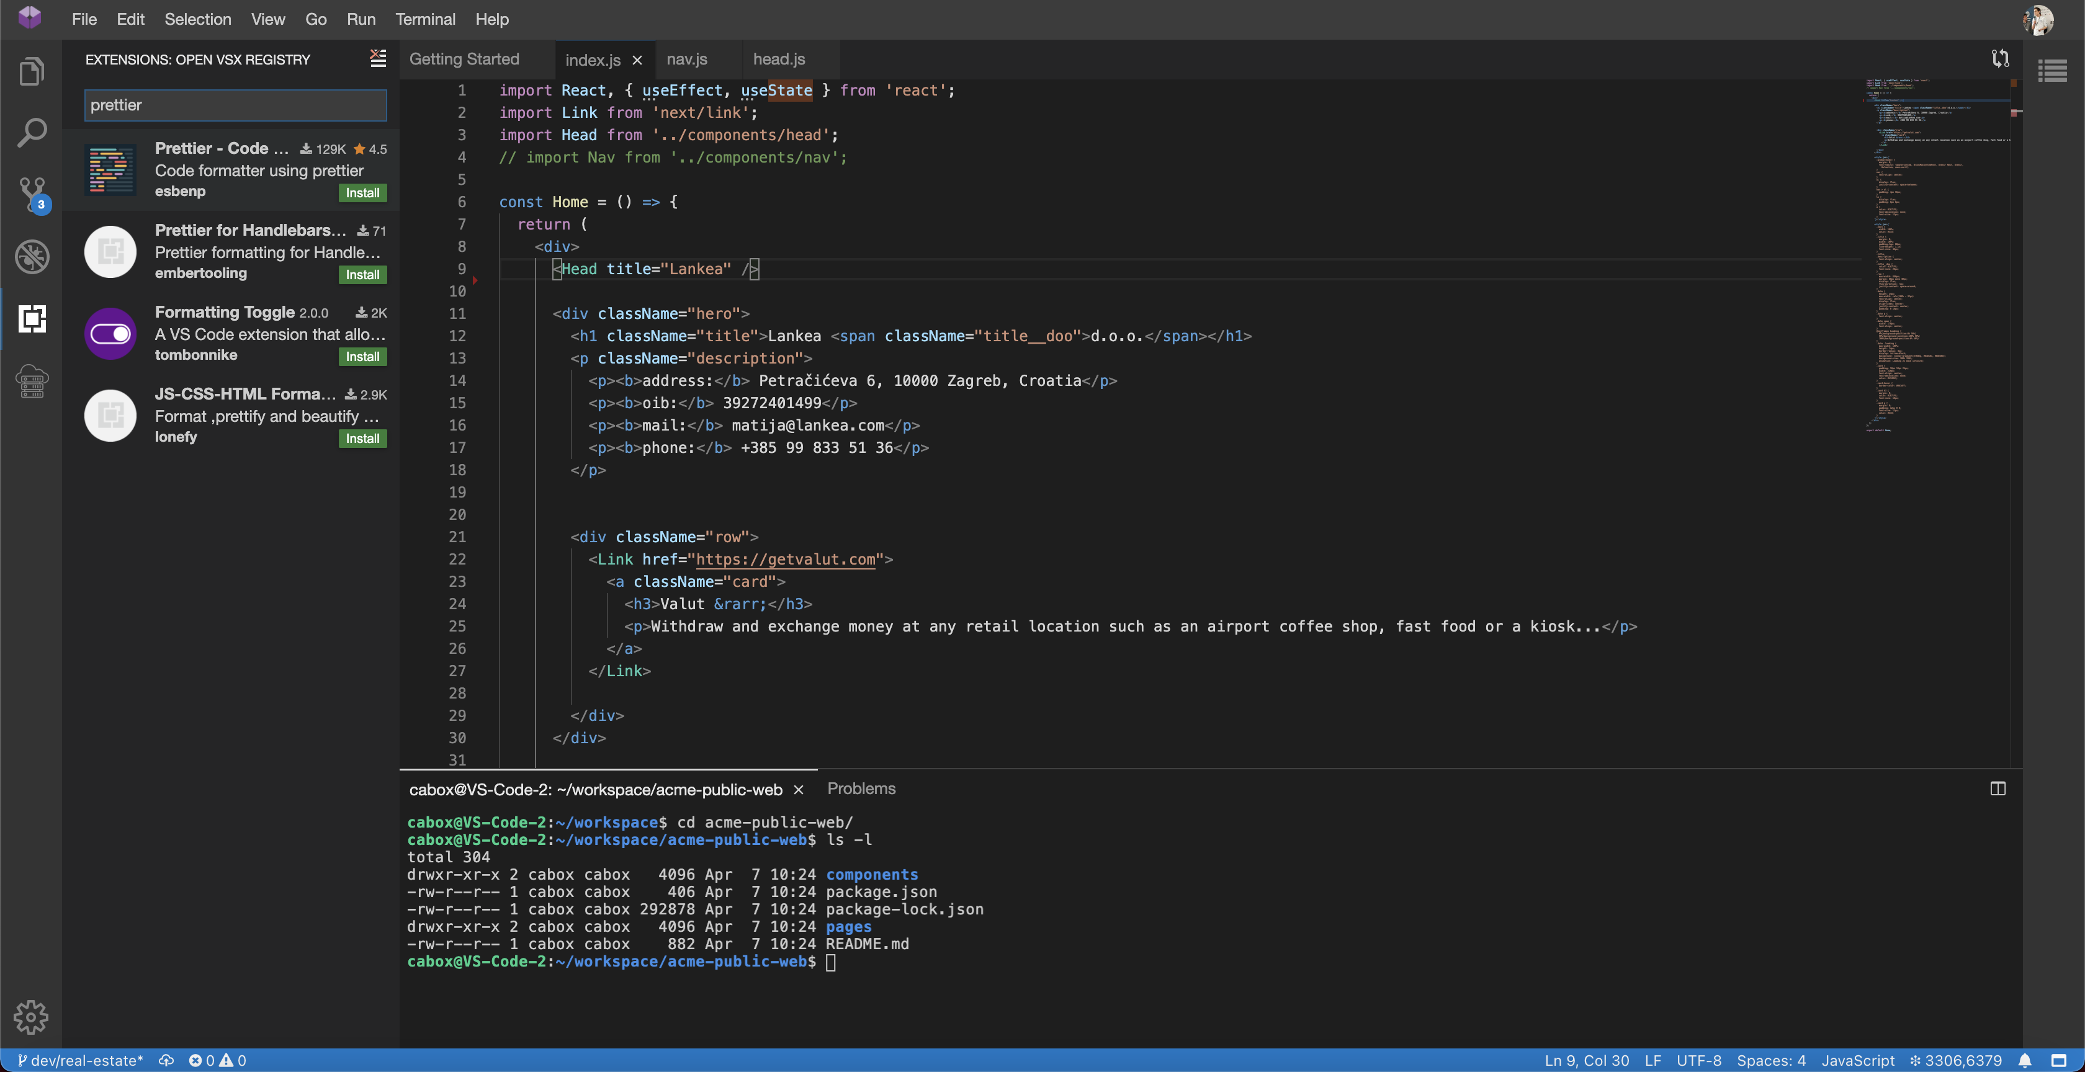
Task: Open the Run menu
Action: (x=361, y=19)
